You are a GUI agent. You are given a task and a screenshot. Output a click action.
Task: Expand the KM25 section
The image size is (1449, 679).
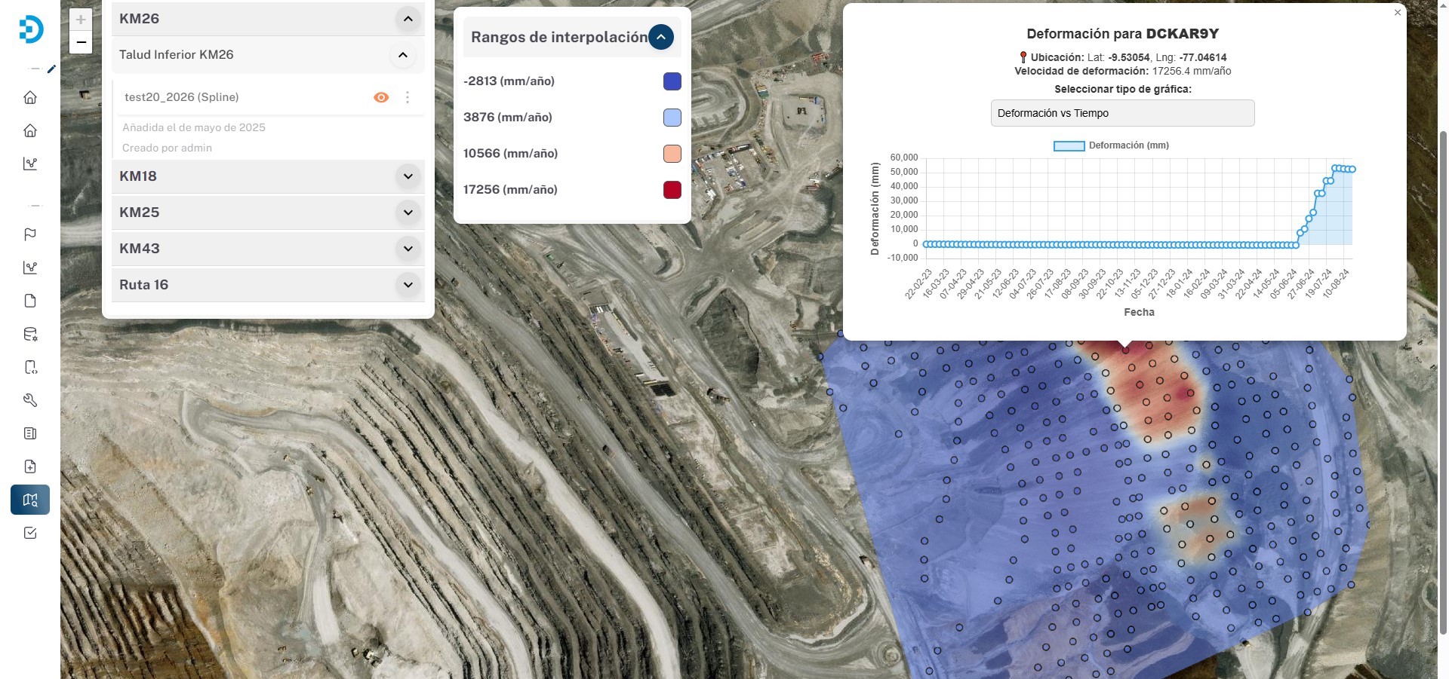click(x=408, y=213)
